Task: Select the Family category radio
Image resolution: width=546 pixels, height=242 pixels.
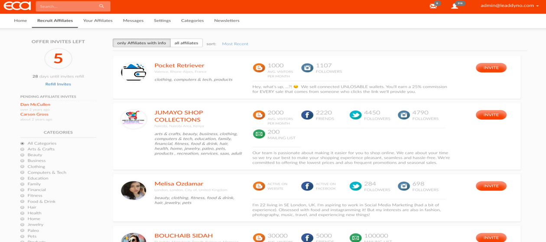Action: point(23,184)
